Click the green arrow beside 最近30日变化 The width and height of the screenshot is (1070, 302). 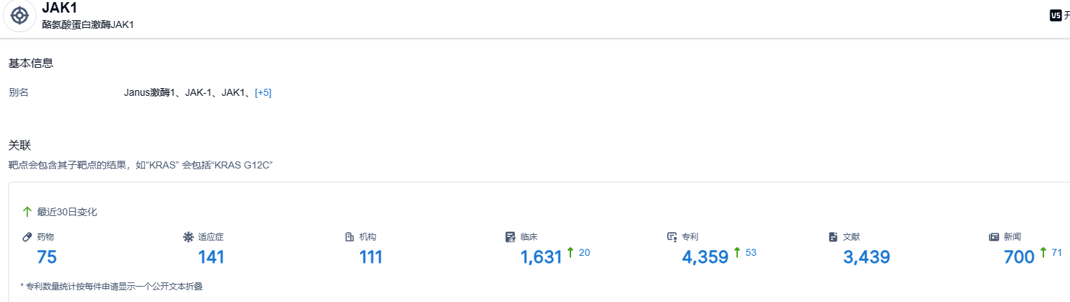(27, 212)
